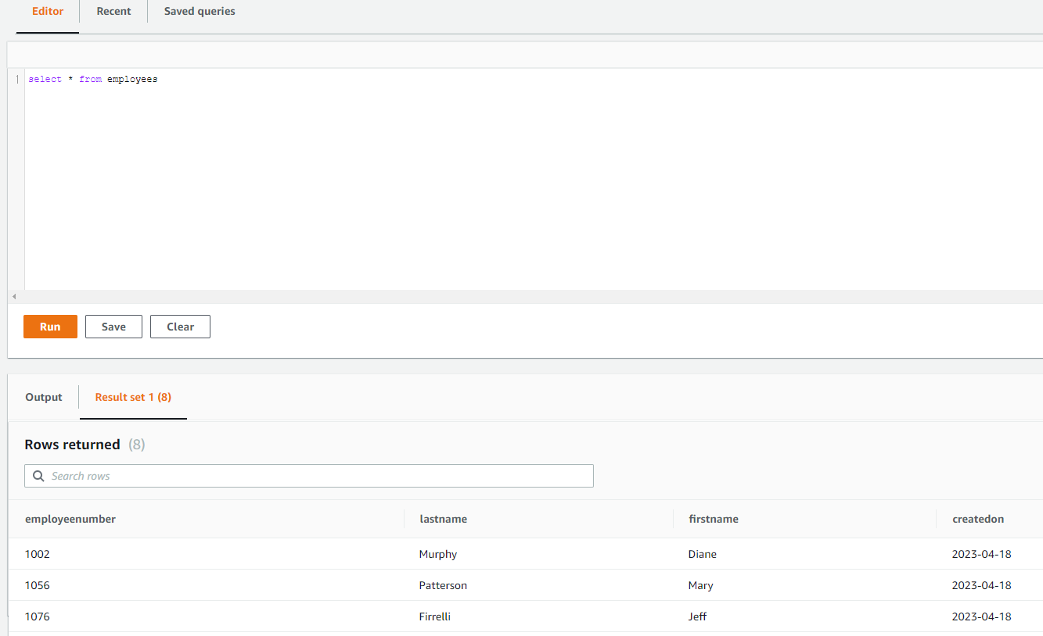Select cell with employee number 1002
1043x636 pixels.
click(x=38, y=554)
